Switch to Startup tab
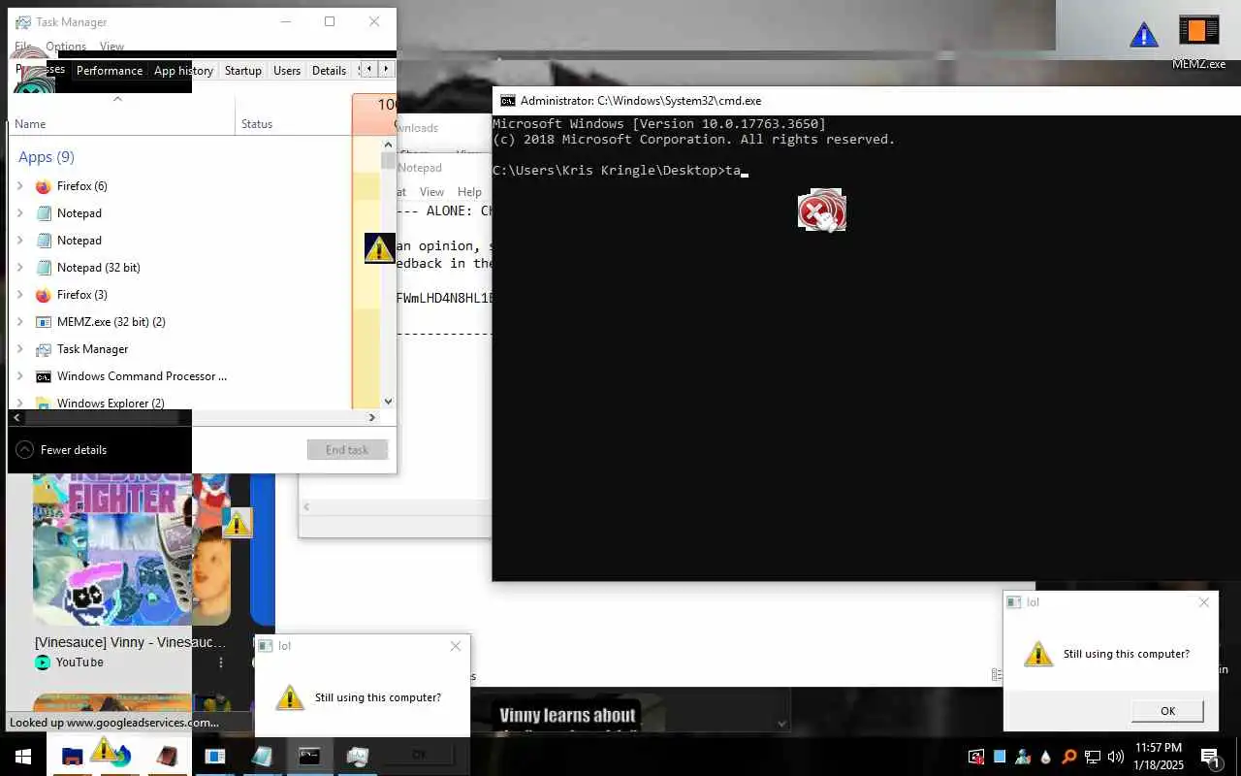This screenshot has width=1241, height=776. click(242, 71)
